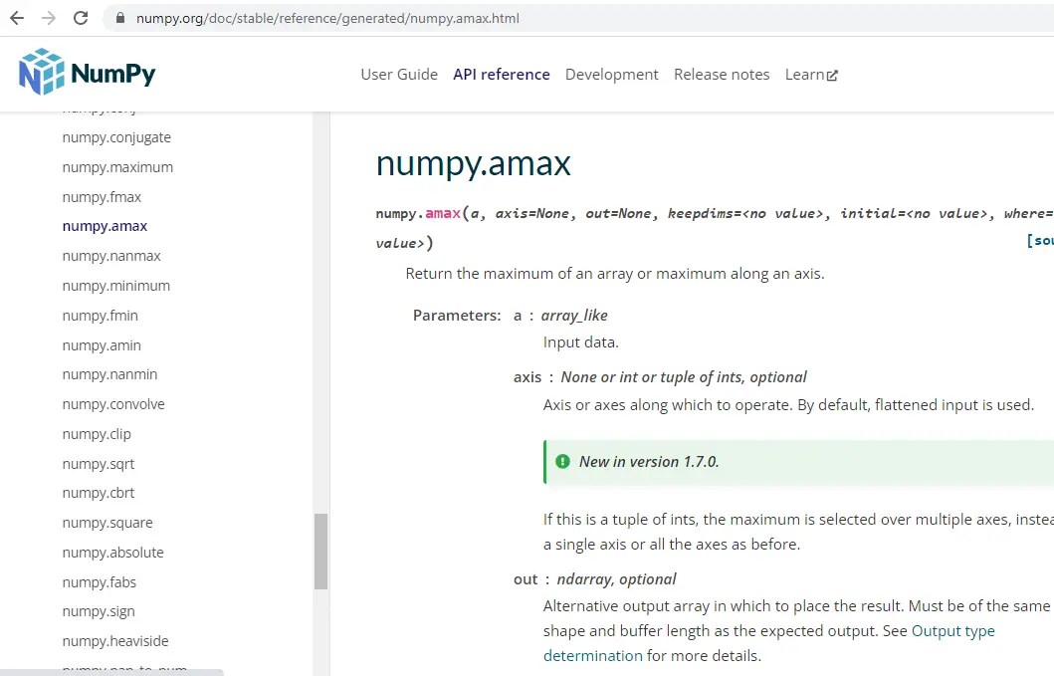Open numpy.minimum in the sidebar
Image resolution: width=1054 pixels, height=676 pixels.
116,286
